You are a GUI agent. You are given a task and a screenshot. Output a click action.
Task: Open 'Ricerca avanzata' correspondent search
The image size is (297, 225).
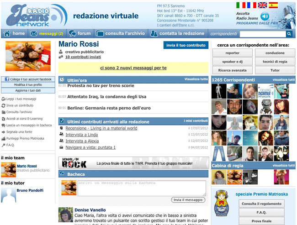point(232,70)
